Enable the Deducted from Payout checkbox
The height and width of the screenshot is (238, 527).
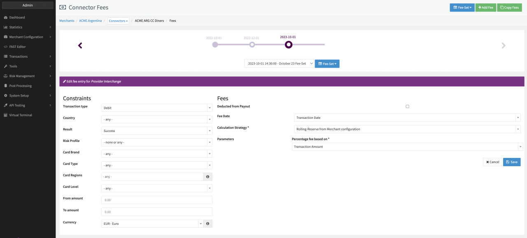(x=407, y=106)
